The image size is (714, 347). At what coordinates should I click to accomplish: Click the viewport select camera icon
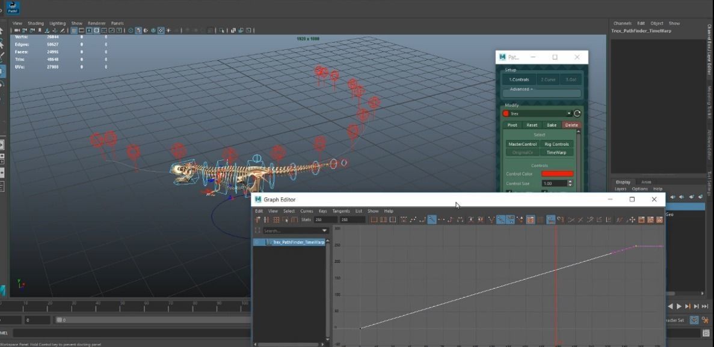tap(16, 31)
